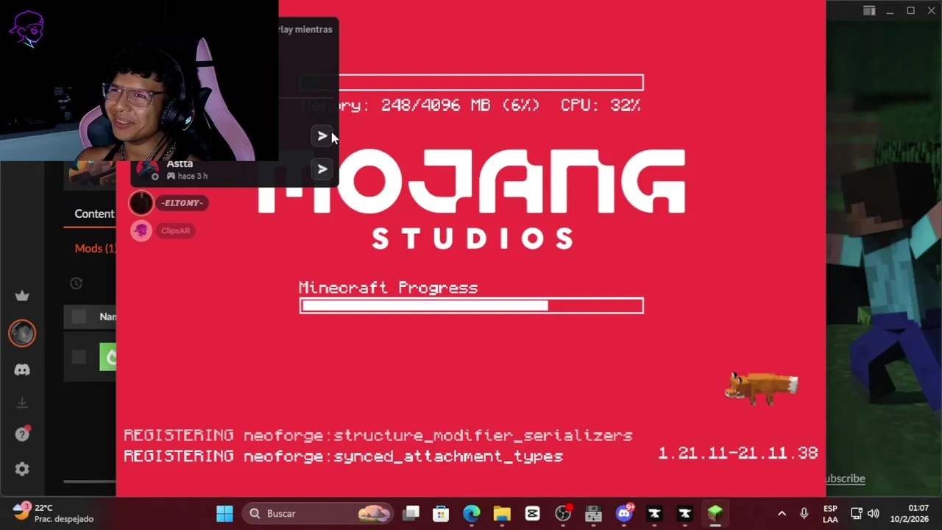Open network settings from the tray

click(x=857, y=513)
